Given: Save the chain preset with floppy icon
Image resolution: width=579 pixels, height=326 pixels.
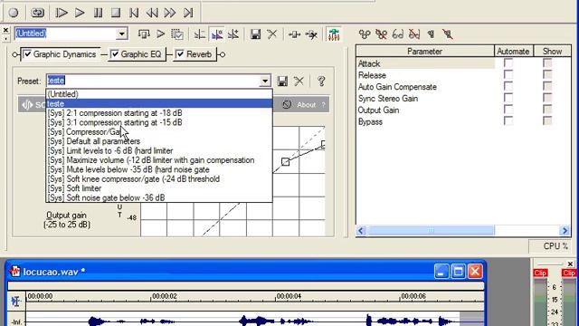Looking at the screenshot, I should click(x=255, y=34).
